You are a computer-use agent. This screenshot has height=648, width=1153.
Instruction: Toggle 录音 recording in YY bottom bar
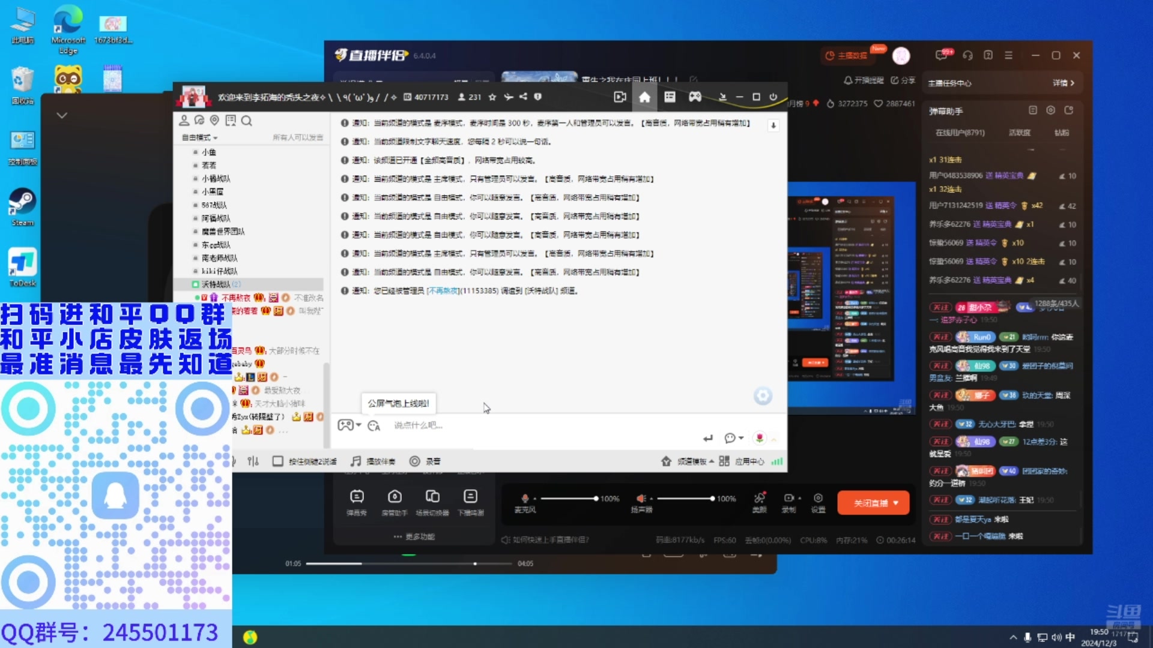(x=425, y=461)
